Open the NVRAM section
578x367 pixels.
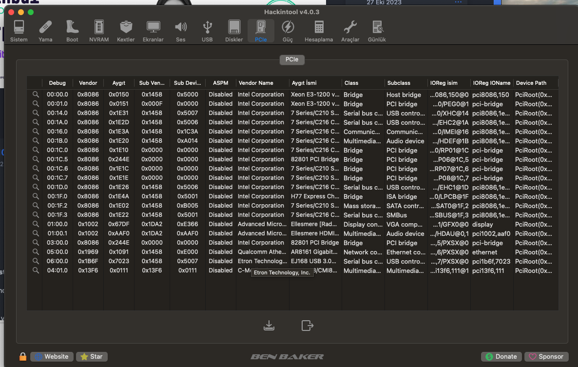99,31
